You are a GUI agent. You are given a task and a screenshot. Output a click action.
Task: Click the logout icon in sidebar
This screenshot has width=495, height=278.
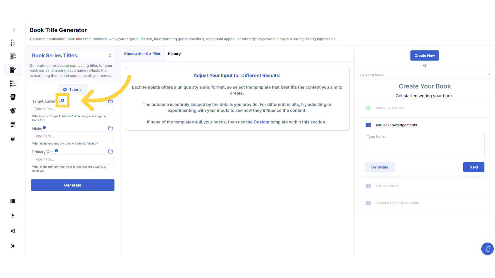click(x=13, y=246)
